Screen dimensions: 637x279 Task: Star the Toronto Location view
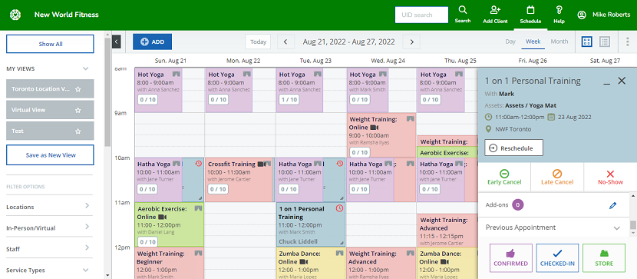click(78, 89)
